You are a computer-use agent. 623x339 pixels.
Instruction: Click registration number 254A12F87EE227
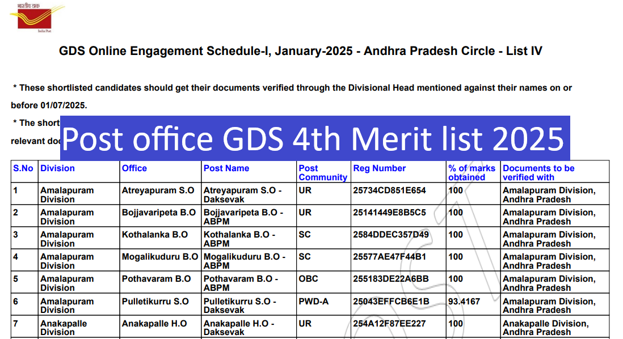389,324
